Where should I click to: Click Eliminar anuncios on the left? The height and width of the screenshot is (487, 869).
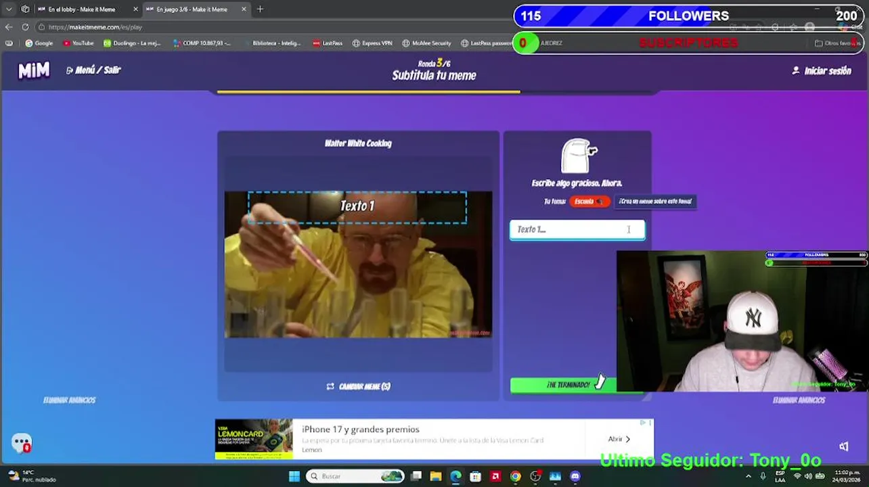tap(69, 400)
